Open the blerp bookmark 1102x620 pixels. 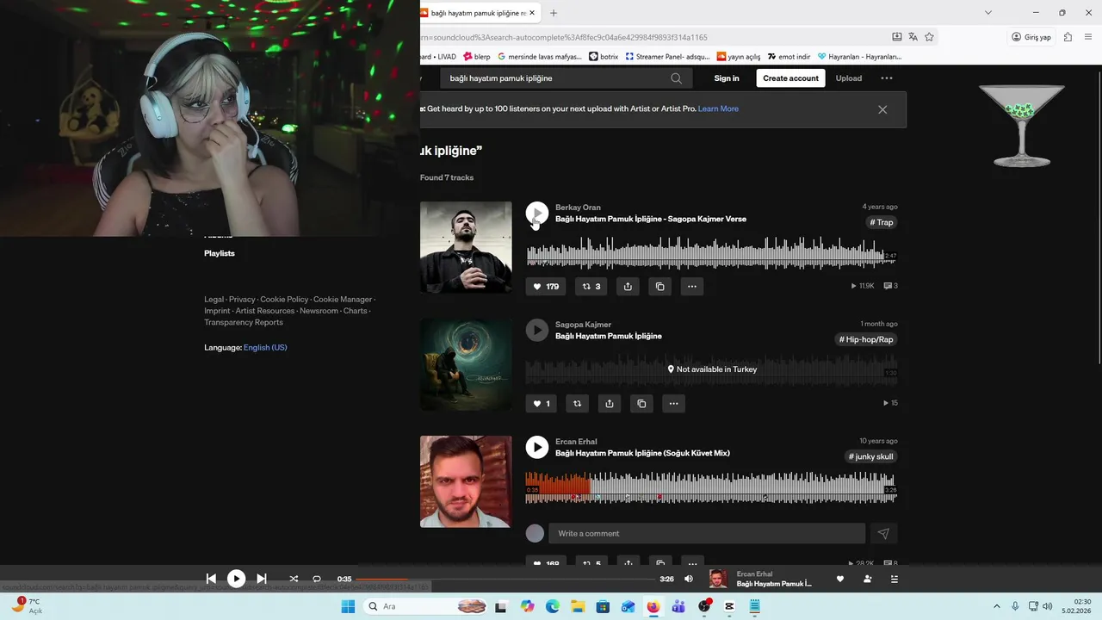tap(477, 57)
